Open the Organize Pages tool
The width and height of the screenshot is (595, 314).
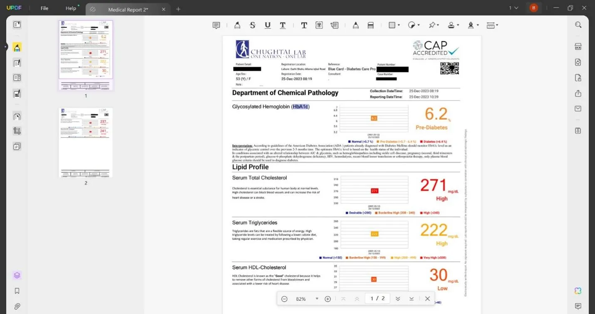click(17, 117)
